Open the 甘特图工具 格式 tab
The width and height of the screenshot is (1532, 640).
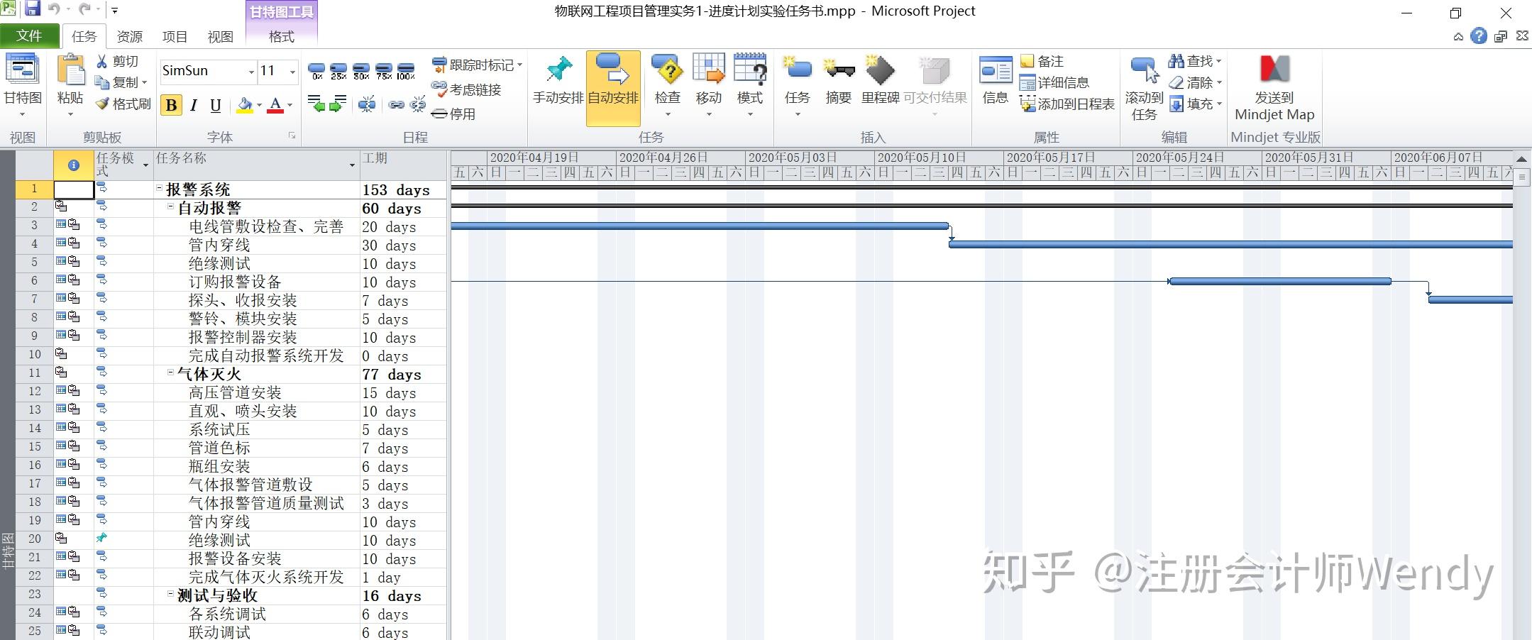(281, 36)
